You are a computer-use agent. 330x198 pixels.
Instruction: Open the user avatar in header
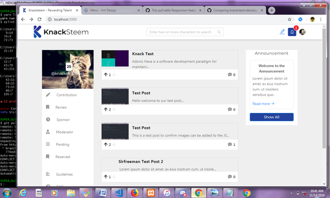pos(303,32)
